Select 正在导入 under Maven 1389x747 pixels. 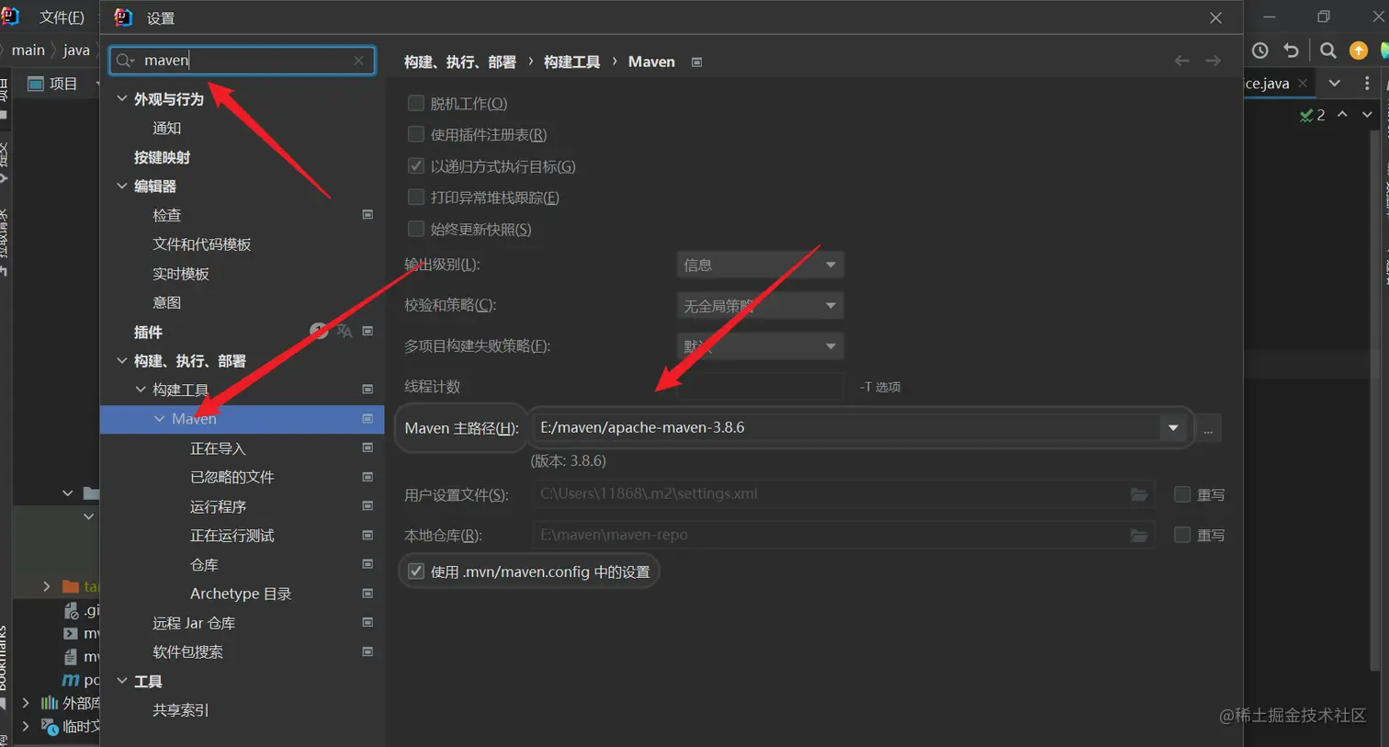pos(218,448)
